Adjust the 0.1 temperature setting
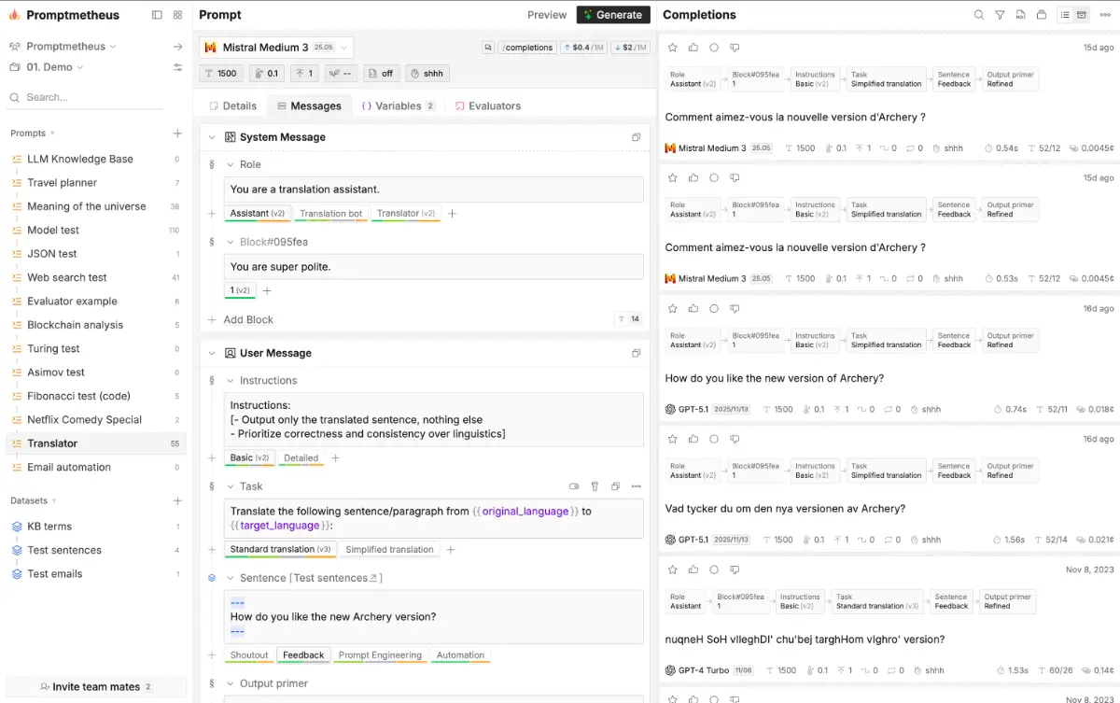The height and width of the screenshot is (703, 1120). point(266,74)
